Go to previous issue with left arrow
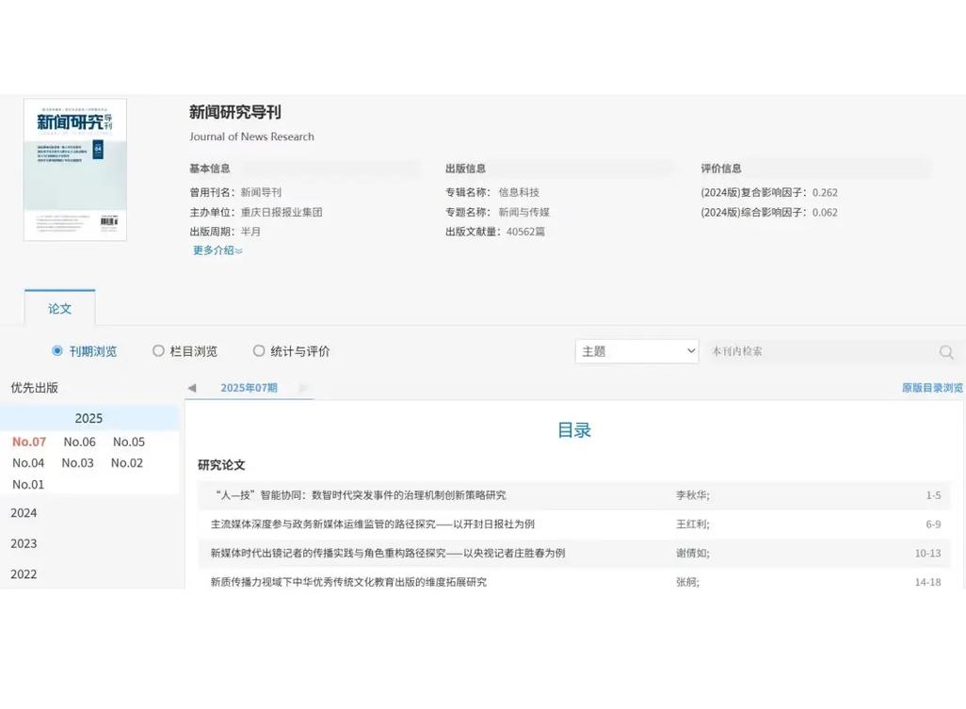This screenshot has height=709, width=966. coord(192,388)
